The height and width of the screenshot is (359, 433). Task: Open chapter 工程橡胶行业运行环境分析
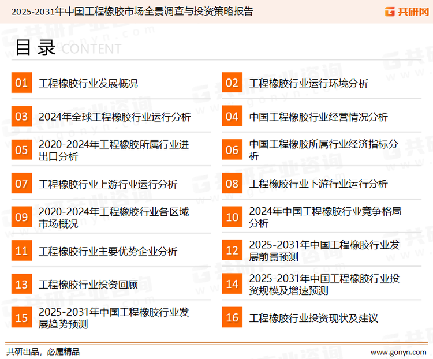click(309, 83)
